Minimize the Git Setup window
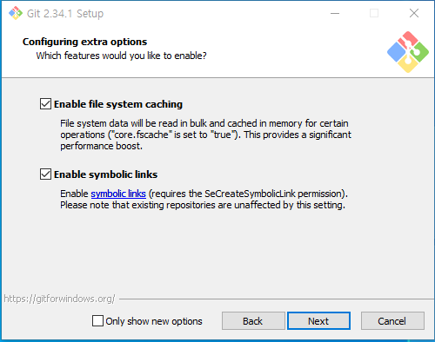The height and width of the screenshot is (342, 435). (x=335, y=13)
